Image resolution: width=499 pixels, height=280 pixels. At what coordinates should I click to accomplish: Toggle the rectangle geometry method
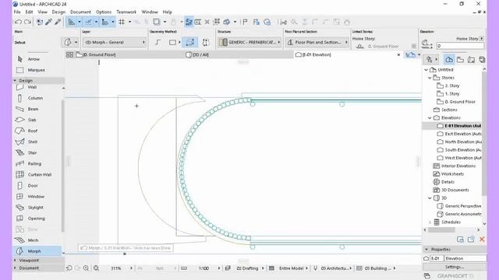pyautogui.click(x=172, y=42)
